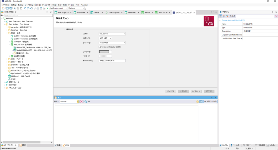The height and width of the screenshot is (150, 278).
Task: Click the Build All toolbar icon
Action: [x=38, y=8]
